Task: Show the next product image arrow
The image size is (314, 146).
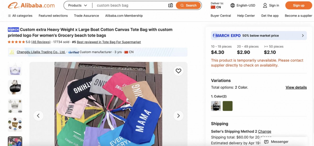Action: click(178, 116)
